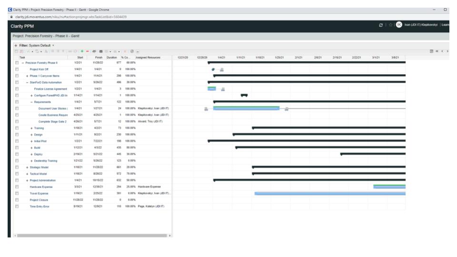The width and height of the screenshot is (457, 257).
Task: Tick checkbox for Finalize License Agreement row
Action: (x=17, y=89)
